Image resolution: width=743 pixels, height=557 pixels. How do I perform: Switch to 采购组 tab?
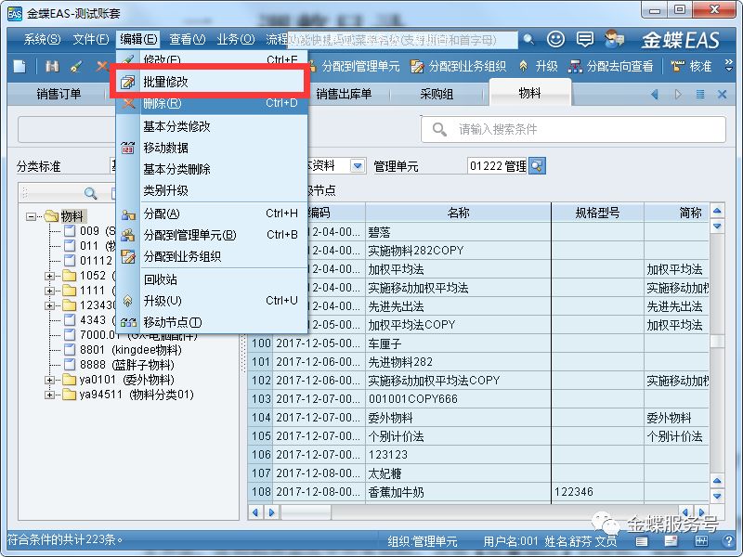437,94
